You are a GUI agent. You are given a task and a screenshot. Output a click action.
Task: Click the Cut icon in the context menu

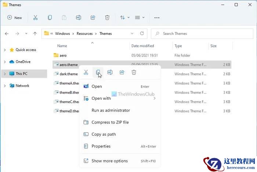(x=86, y=72)
